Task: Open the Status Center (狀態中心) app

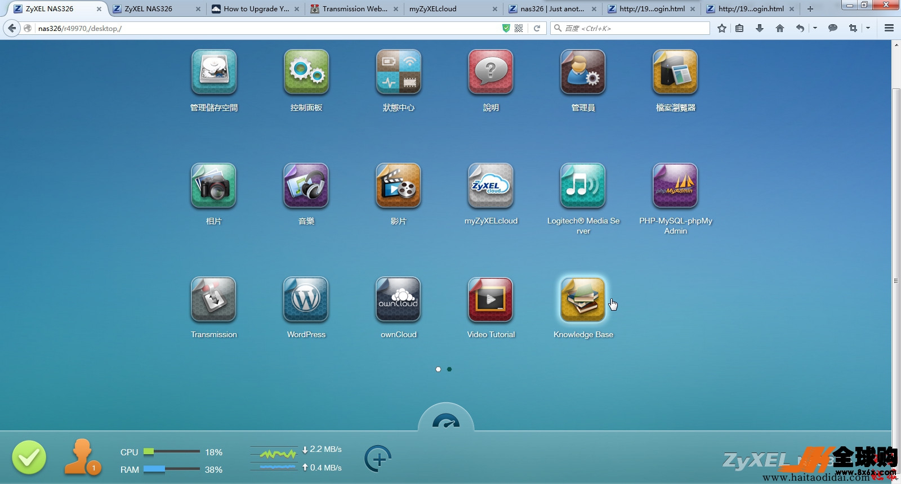Action: tap(399, 72)
